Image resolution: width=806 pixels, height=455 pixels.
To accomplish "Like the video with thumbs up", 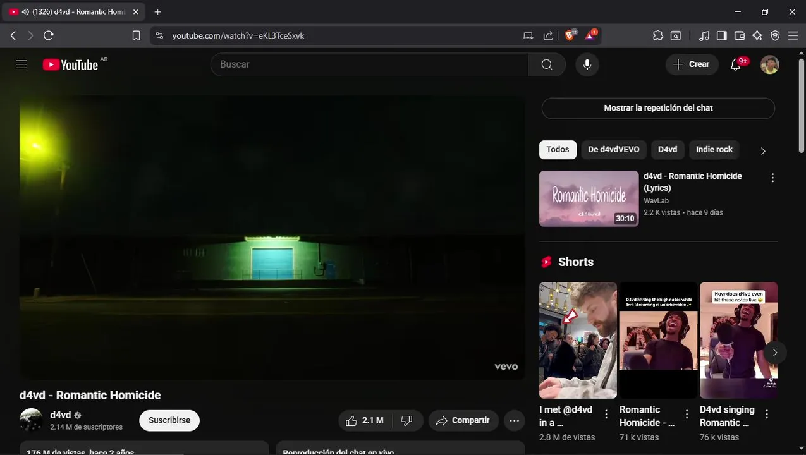I will 365,420.
